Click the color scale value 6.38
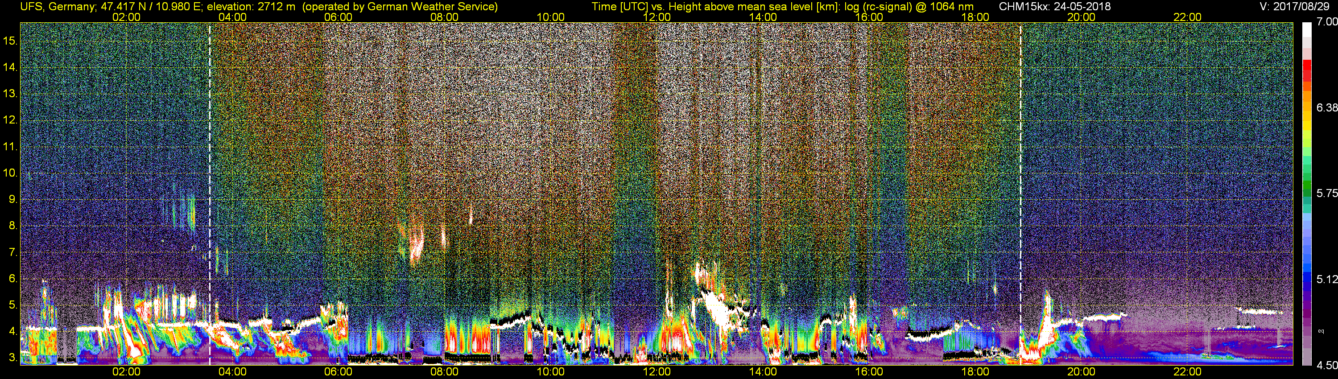Screen dimensions: 1338x379 click(x=1326, y=107)
